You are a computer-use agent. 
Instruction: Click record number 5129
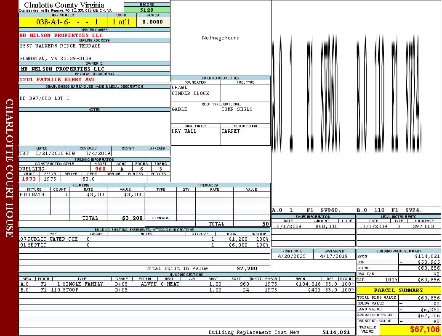147,10
